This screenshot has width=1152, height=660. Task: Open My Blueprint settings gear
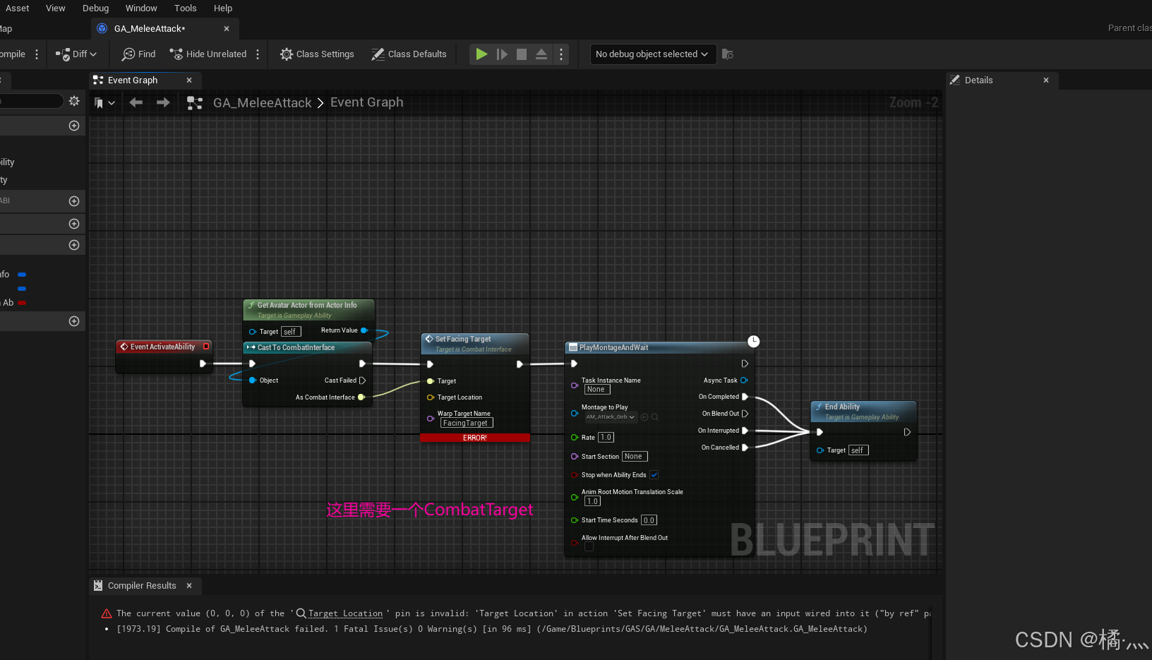tap(74, 101)
